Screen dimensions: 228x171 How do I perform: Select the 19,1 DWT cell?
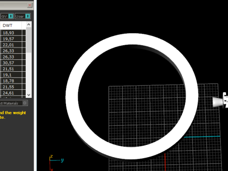(x=11, y=75)
